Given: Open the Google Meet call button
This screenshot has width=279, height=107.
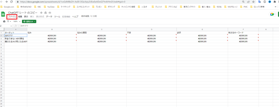Looking at the screenshot, I should [272, 14].
